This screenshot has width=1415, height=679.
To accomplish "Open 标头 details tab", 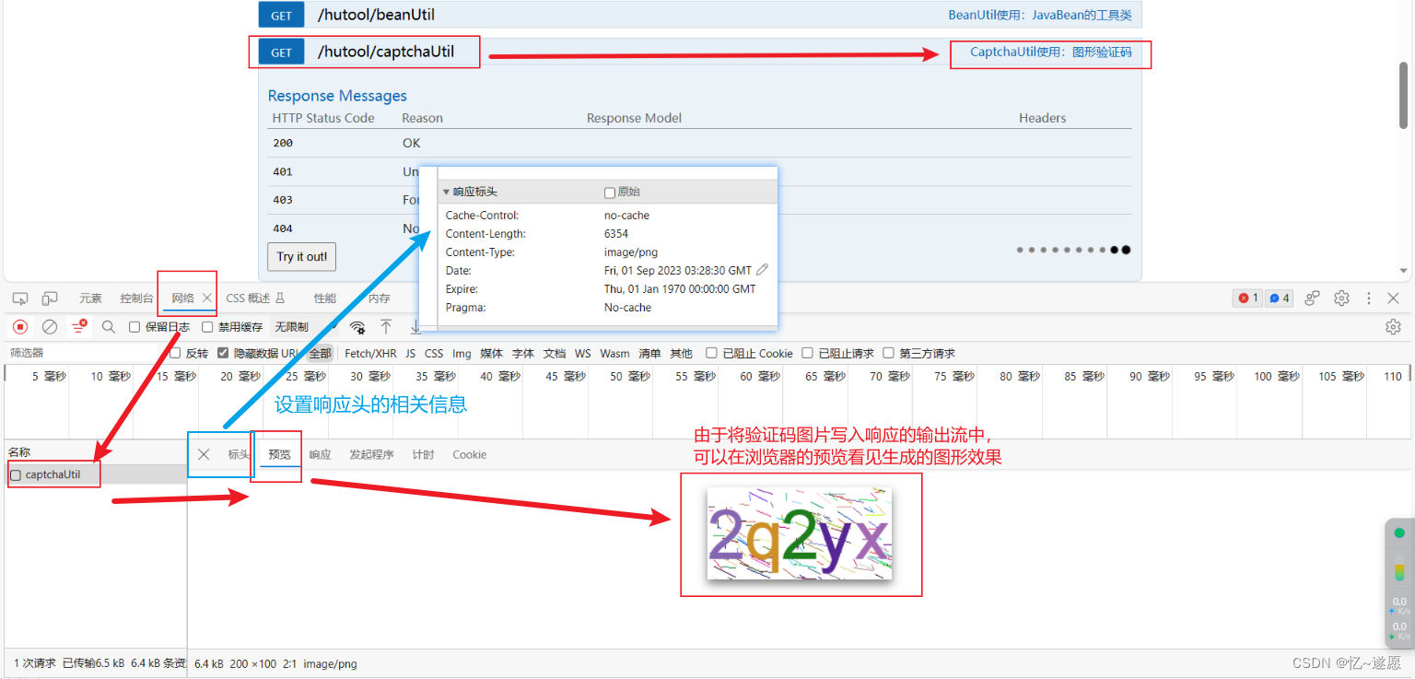I will tap(239, 454).
